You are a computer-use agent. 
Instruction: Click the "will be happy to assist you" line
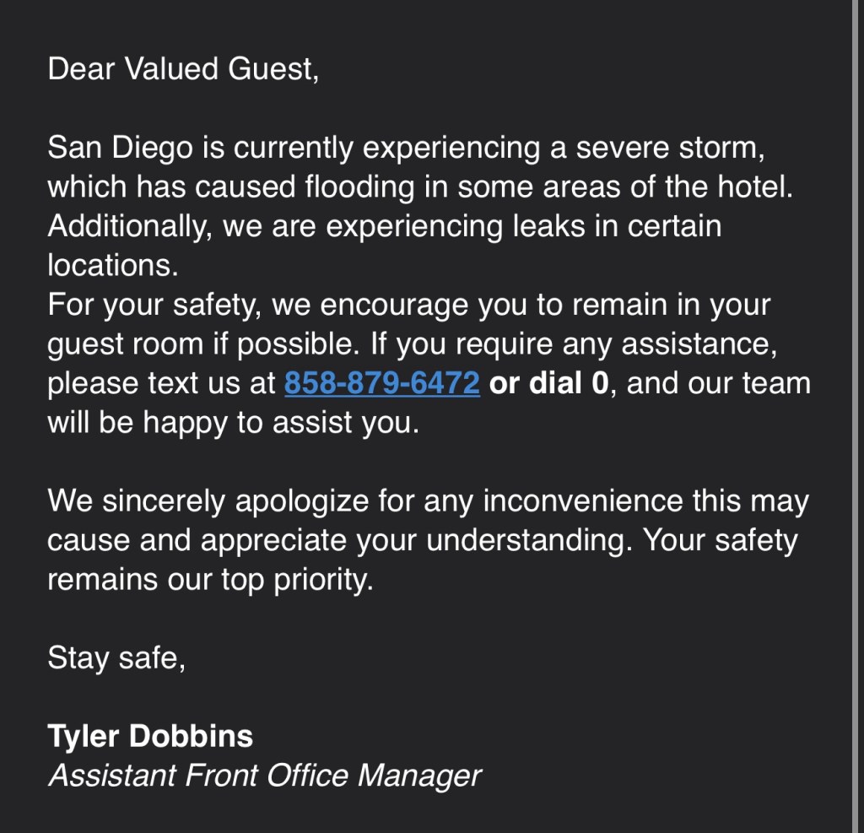pyautogui.click(x=233, y=423)
